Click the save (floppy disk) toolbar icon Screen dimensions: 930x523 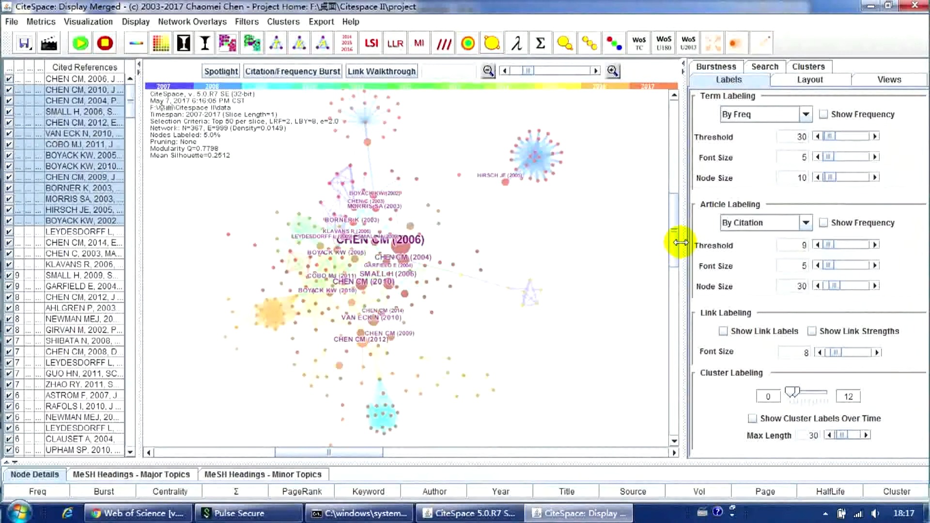coord(24,44)
